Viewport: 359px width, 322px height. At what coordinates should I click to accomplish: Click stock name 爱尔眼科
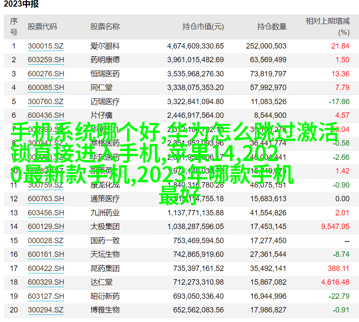tap(105, 46)
